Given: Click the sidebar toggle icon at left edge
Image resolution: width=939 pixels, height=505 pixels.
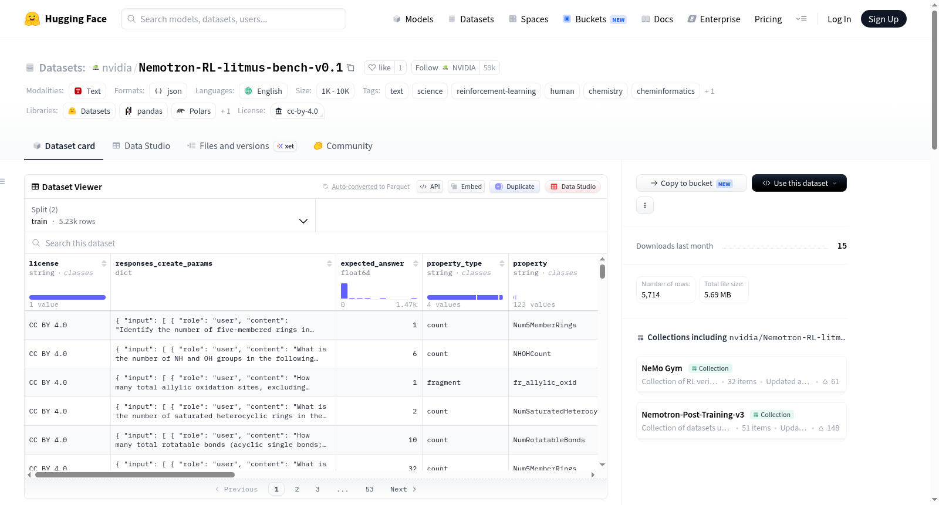Looking at the screenshot, I should pyautogui.click(x=3, y=181).
